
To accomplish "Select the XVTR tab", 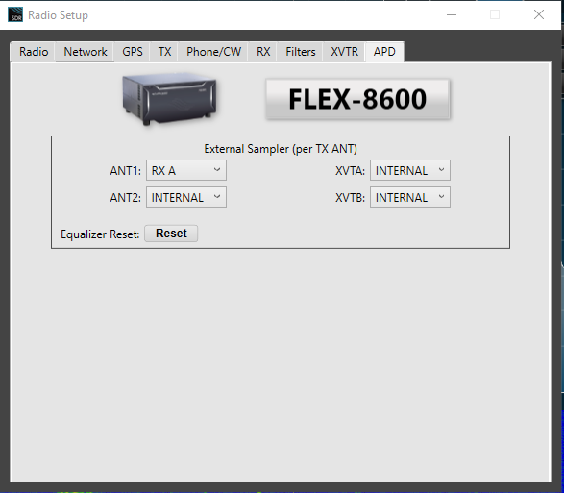I will coord(345,52).
